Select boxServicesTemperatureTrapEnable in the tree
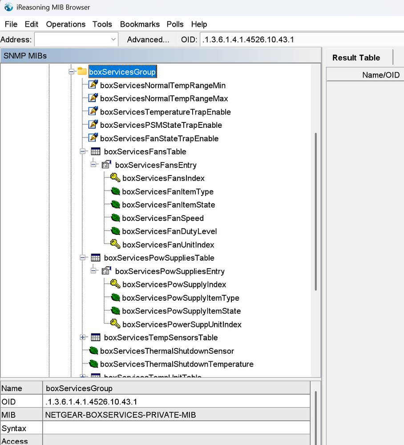This screenshot has height=445, width=404. [x=165, y=112]
